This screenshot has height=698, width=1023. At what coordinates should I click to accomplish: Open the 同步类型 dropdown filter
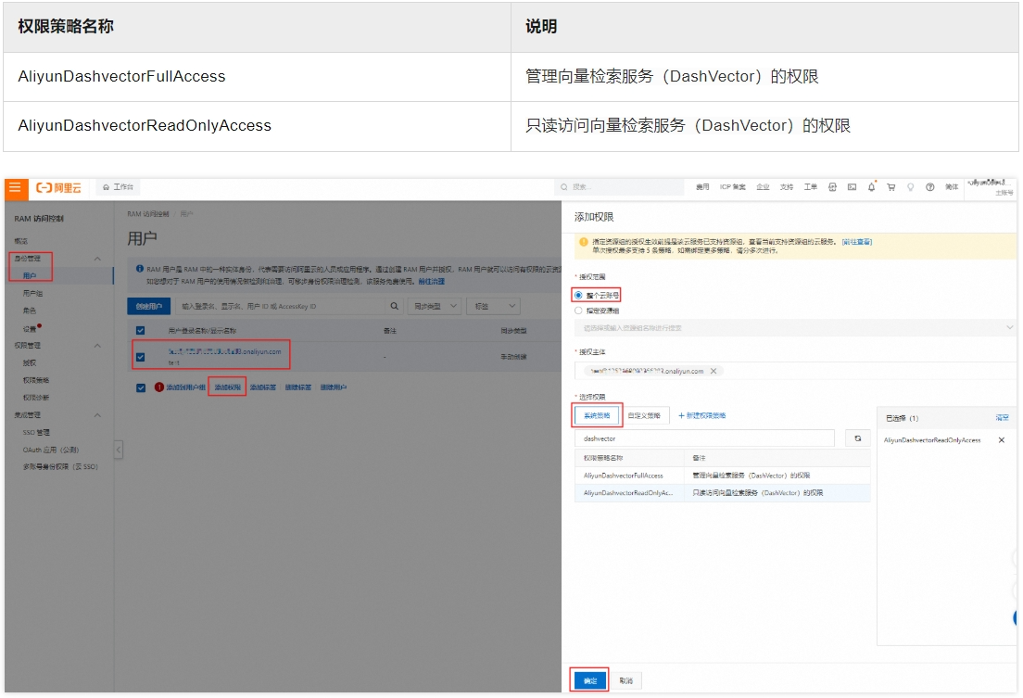tap(436, 306)
